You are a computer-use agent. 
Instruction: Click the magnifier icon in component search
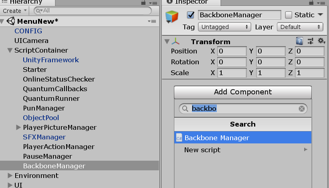pyautogui.click(x=185, y=108)
